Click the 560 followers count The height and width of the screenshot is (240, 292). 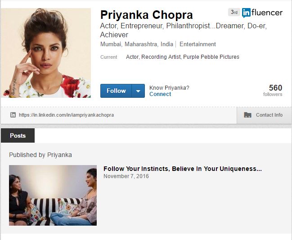click(273, 90)
